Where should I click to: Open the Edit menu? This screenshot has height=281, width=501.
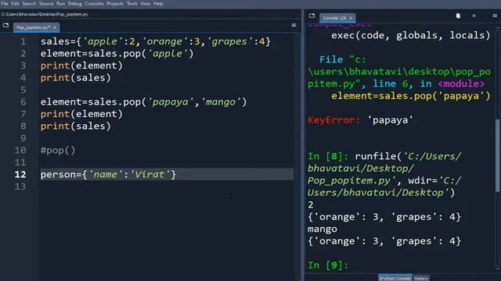[15, 3]
